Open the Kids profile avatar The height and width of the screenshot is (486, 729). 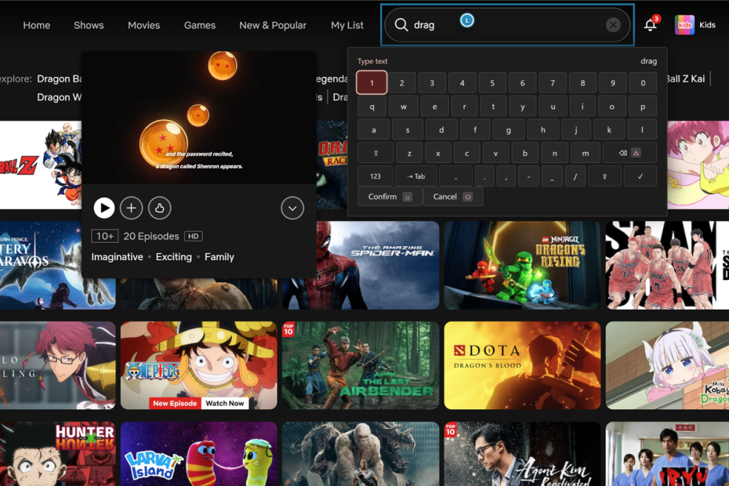(x=684, y=24)
